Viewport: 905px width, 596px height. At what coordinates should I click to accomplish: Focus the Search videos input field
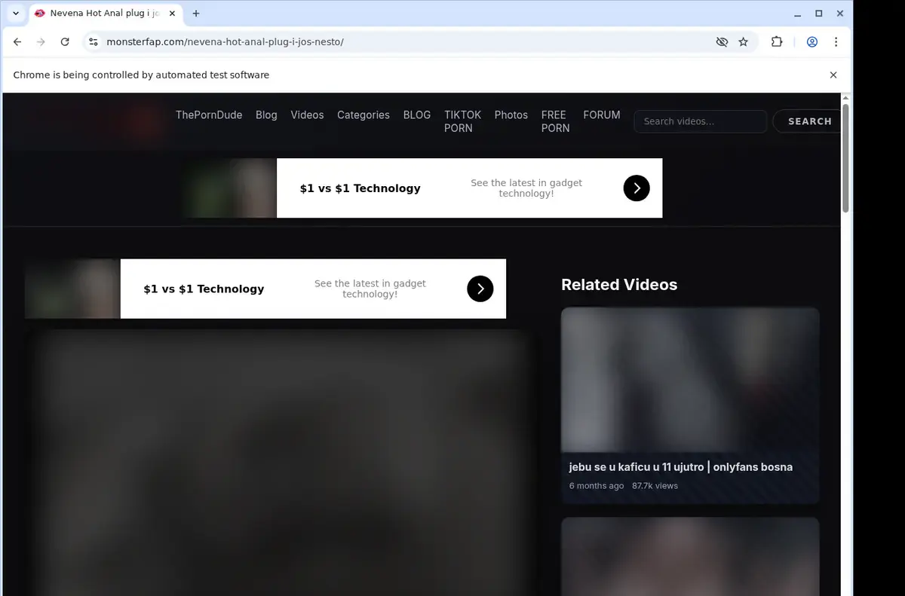coord(701,121)
